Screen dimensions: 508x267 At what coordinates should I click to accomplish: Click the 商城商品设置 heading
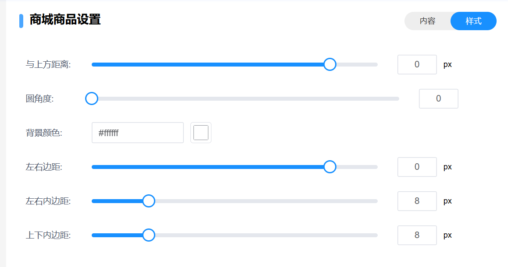65,20
